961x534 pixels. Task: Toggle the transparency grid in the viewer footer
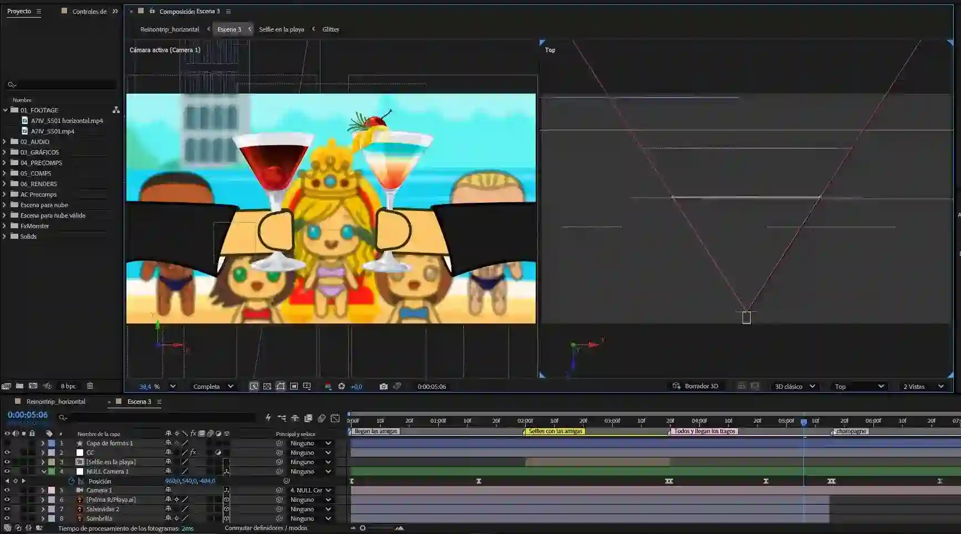coord(267,387)
